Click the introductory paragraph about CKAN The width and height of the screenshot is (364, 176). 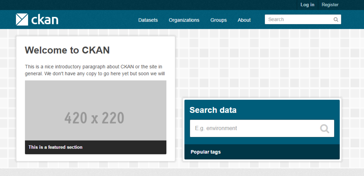(95, 70)
